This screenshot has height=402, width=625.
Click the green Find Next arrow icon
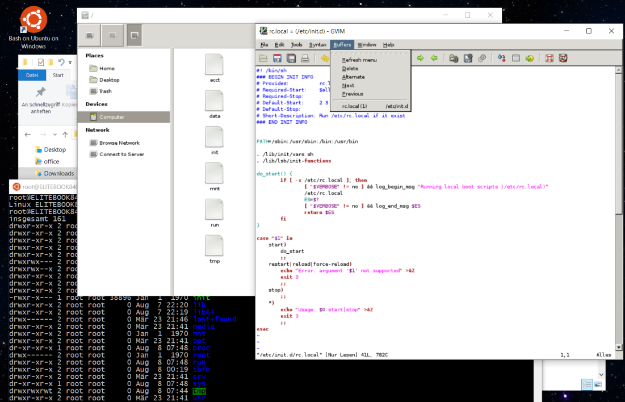[421, 58]
